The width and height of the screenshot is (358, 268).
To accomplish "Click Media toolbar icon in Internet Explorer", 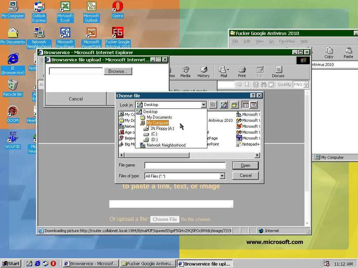I will tap(185, 72).
